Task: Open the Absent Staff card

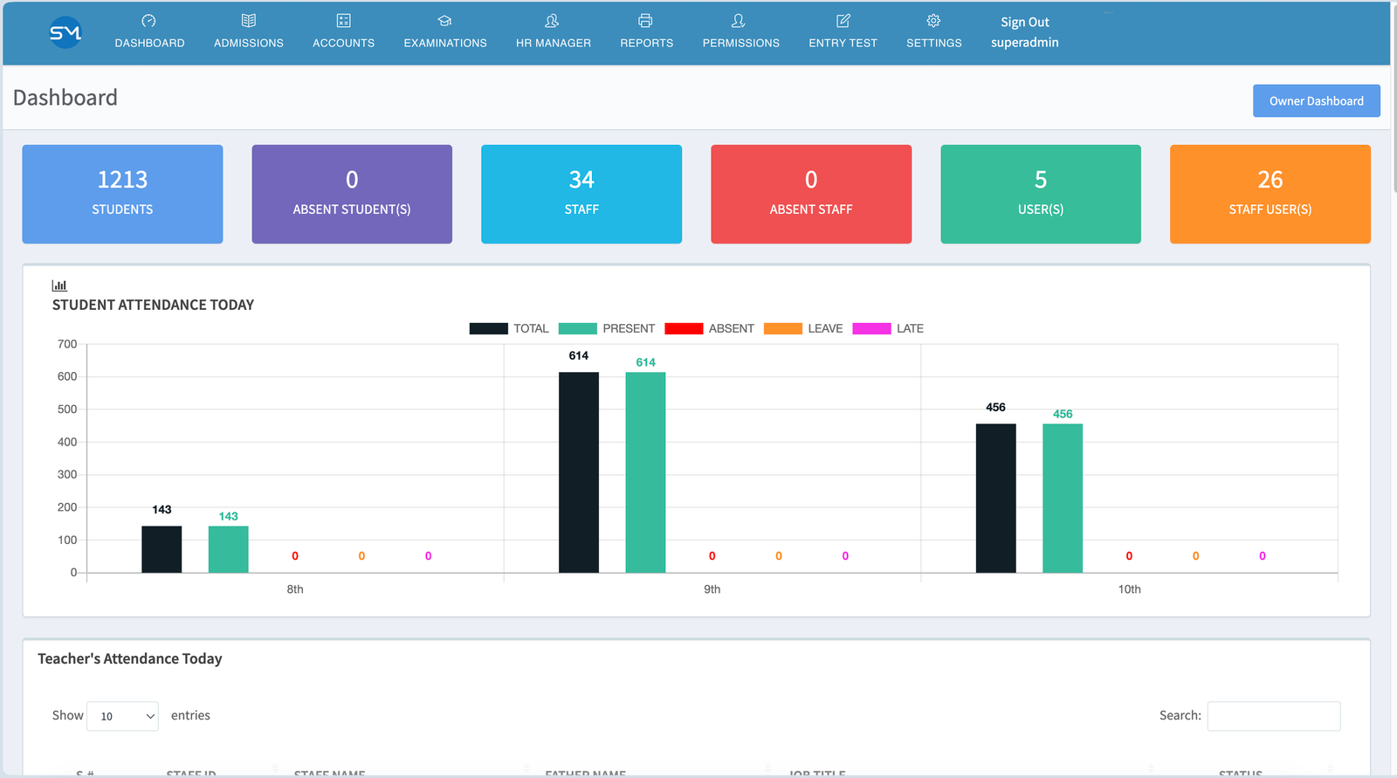Action: pyautogui.click(x=811, y=194)
